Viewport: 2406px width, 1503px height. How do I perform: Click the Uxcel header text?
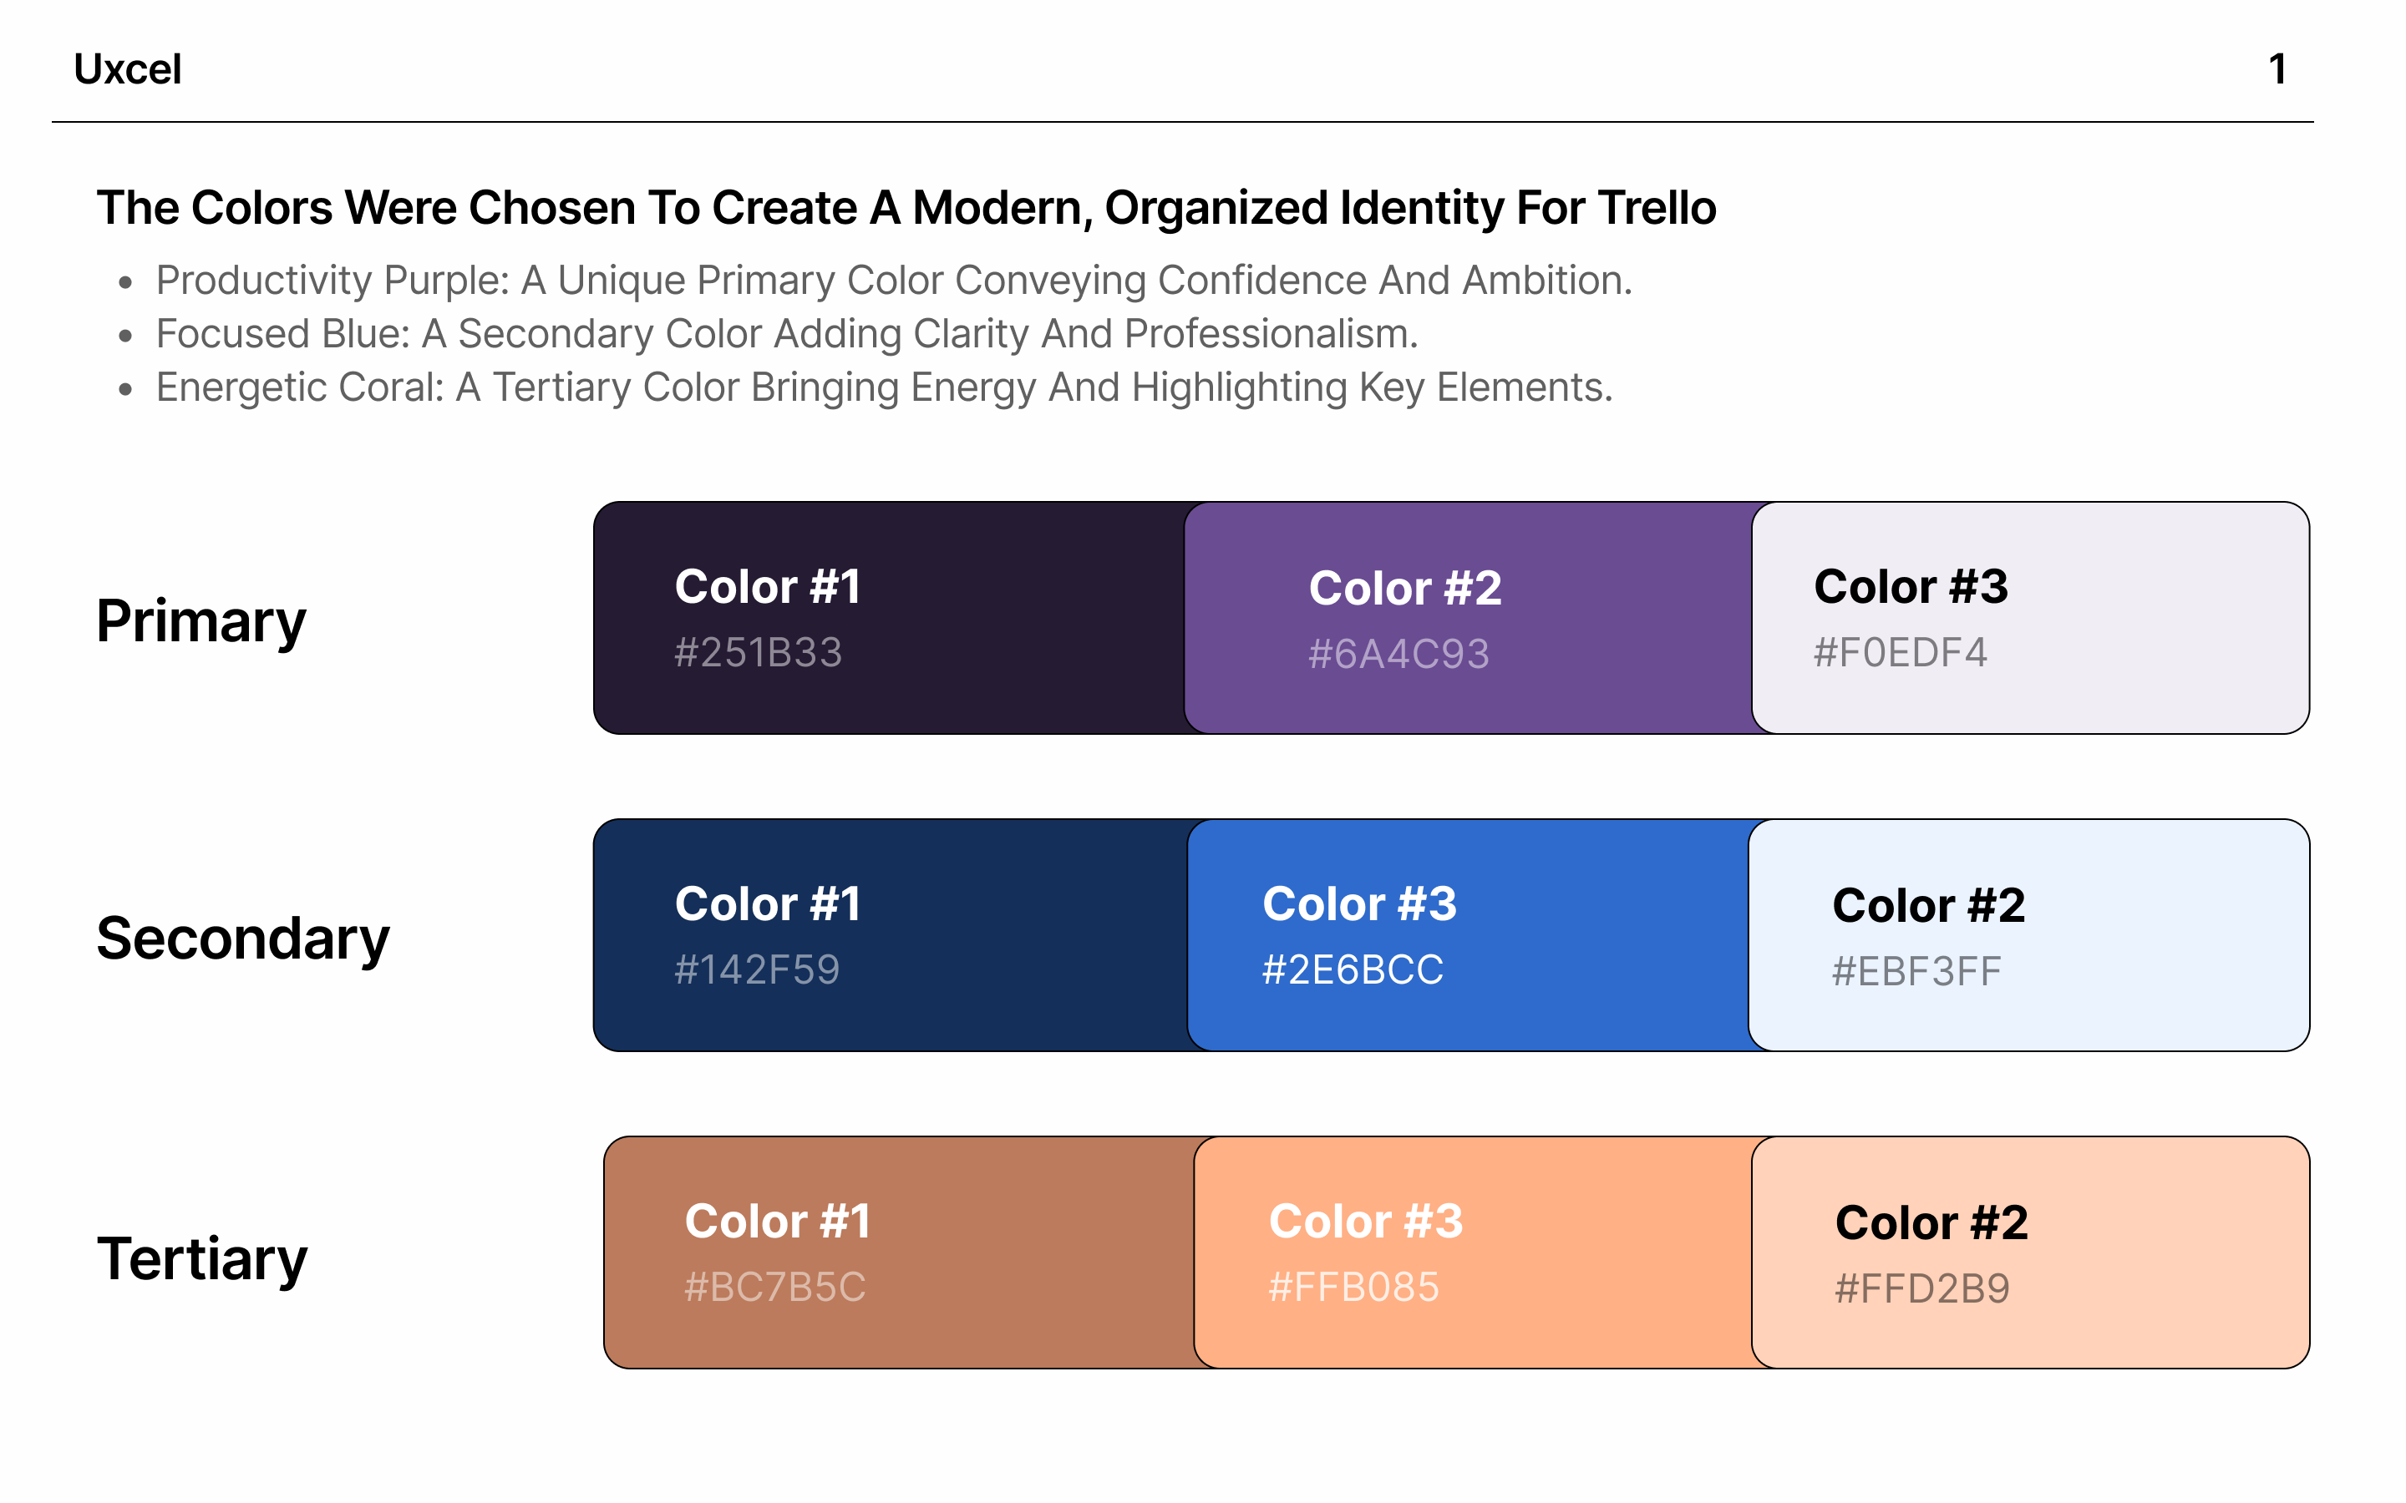(x=127, y=69)
